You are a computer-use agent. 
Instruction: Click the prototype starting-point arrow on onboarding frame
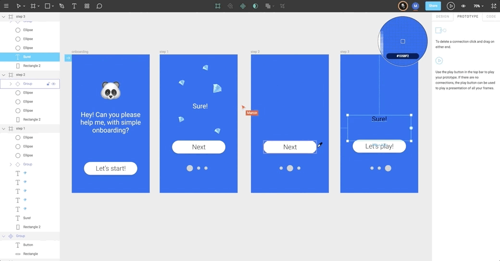coord(68,58)
